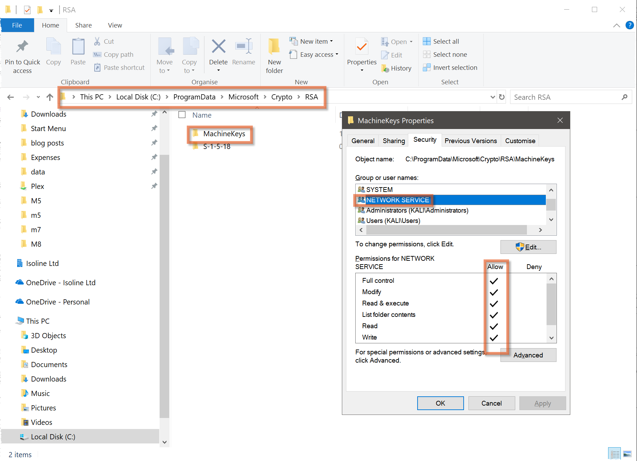Screen dimensions: 637x461
Task: Click Copy path in the ribbon
Action: [114, 54]
